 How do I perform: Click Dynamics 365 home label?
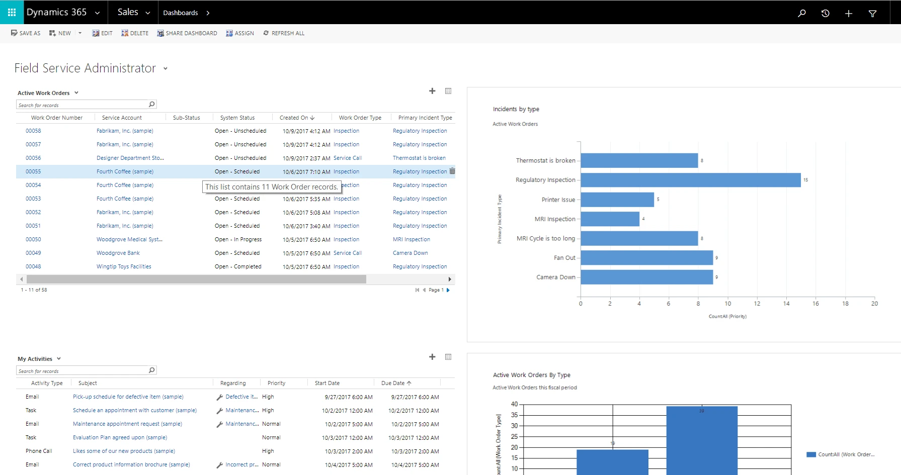point(56,12)
